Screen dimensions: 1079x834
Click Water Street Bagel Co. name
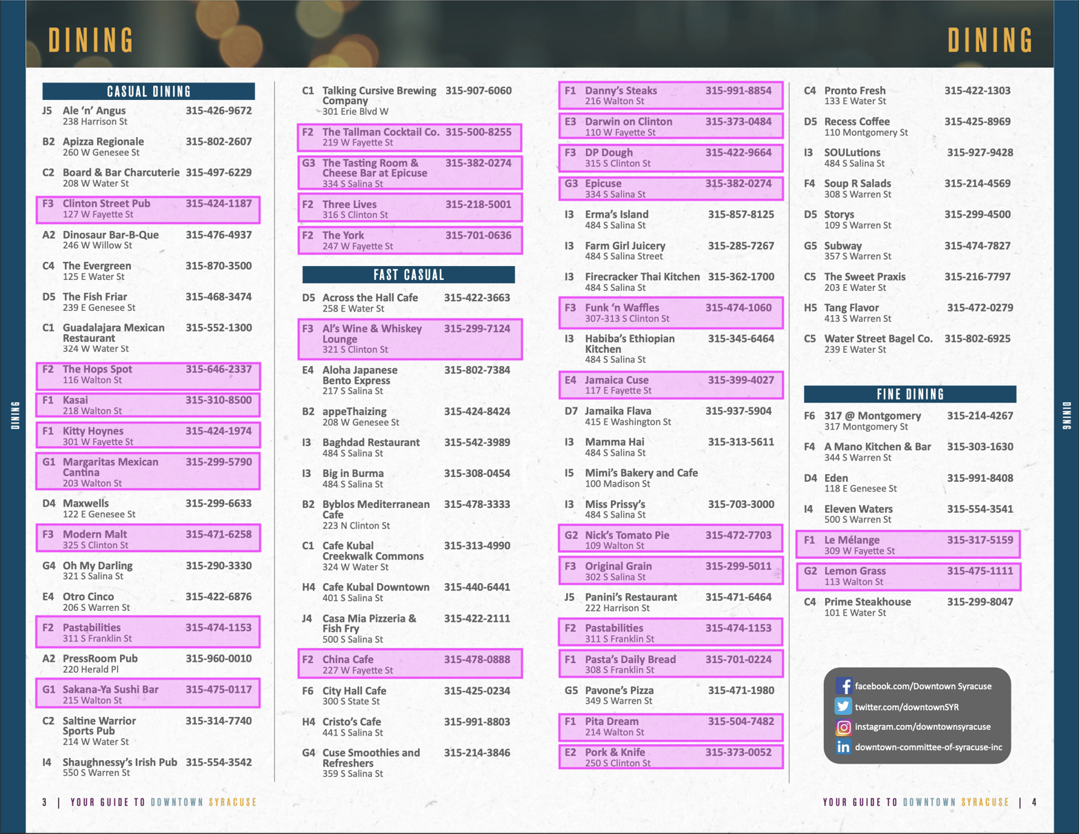click(878, 338)
